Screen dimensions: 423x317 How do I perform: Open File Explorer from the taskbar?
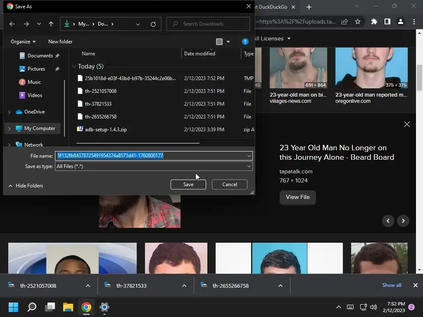pyautogui.click(x=68, y=307)
